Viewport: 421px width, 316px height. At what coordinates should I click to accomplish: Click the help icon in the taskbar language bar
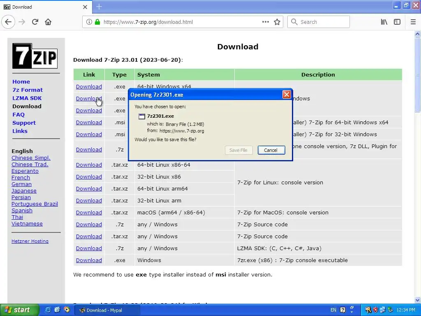[x=342, y=310]
